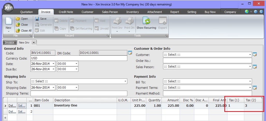The width and height of the screenshot is (266, 121).
Task: Open the Company menu
Action: [x=230, y=12]
